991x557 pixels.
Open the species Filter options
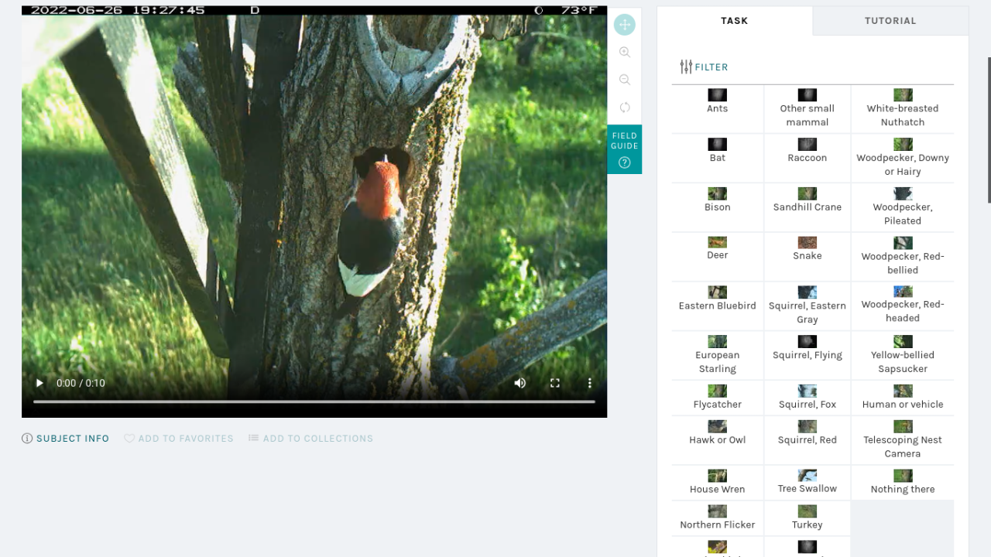coord(704,67)
